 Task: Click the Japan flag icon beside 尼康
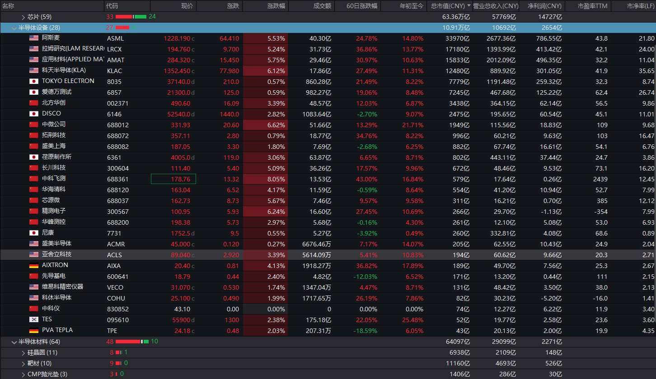pos(34,233)
